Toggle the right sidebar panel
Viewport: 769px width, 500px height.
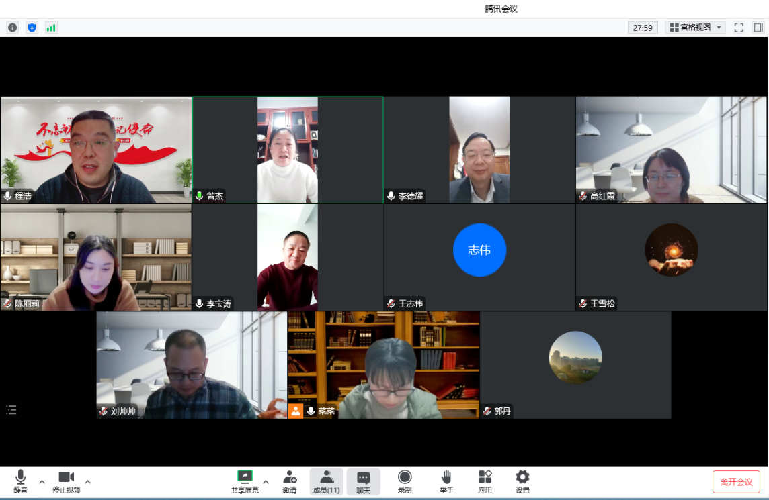(758, 28)
